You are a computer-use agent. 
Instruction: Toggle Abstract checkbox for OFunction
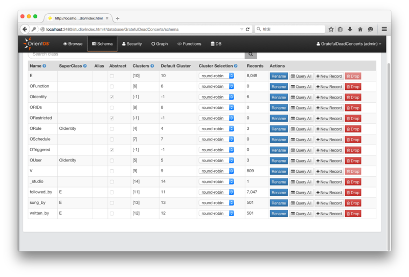[x=112, y=86]
